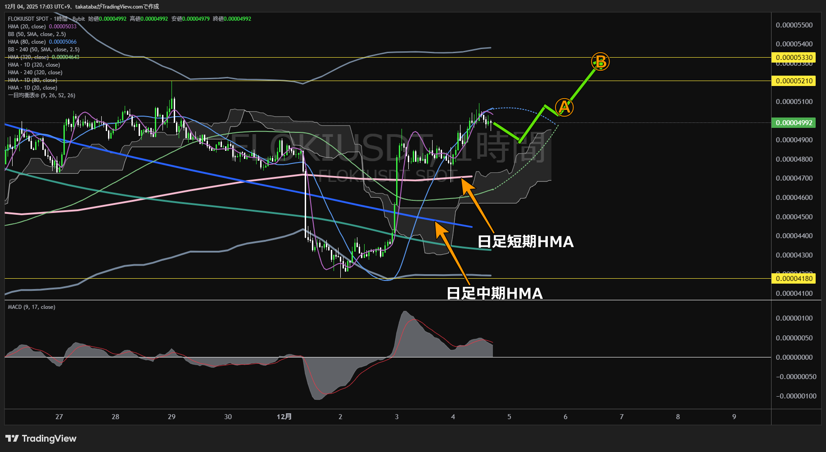Click the 0.00000050 MACD axis label
Image resolution: width=826 pixels, height=452 pixels.
pyautogui.click(x=794, y=338)
